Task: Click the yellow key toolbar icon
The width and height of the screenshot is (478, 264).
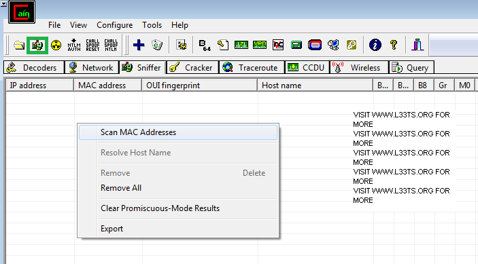Action: pos(352,45)
